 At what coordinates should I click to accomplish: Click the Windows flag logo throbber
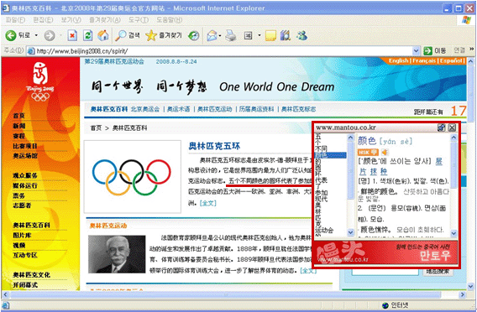coord(466,20)
